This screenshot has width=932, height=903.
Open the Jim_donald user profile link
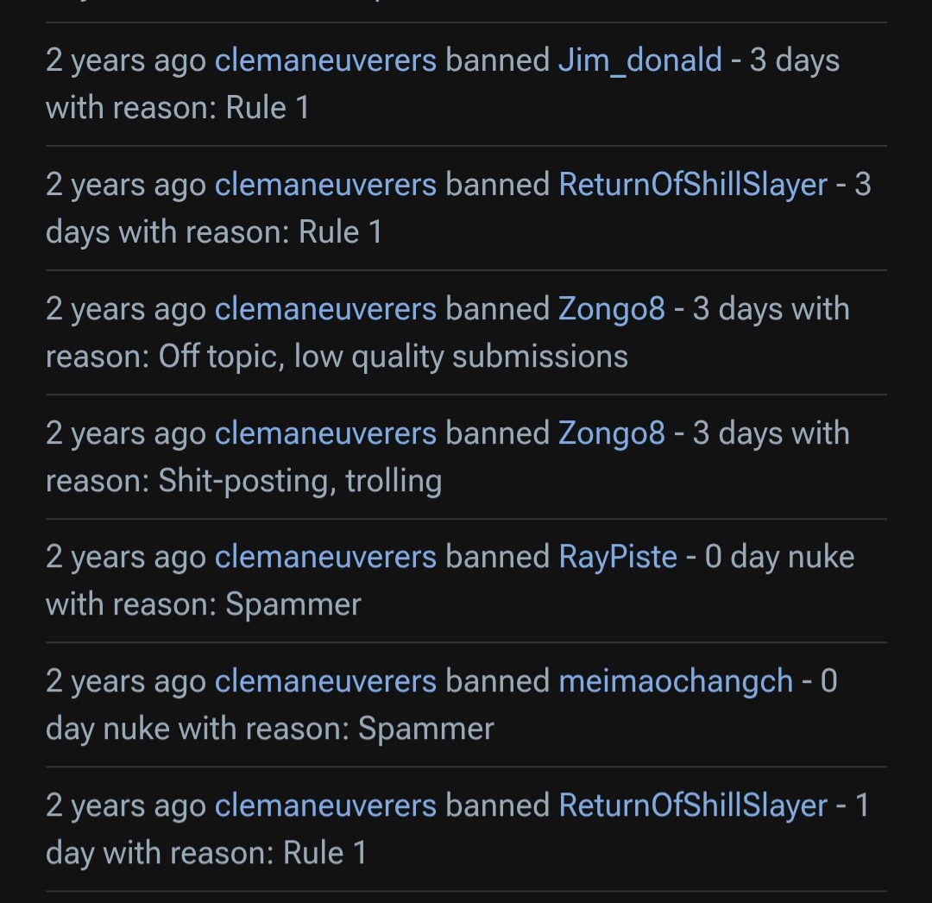pos(639,60)
